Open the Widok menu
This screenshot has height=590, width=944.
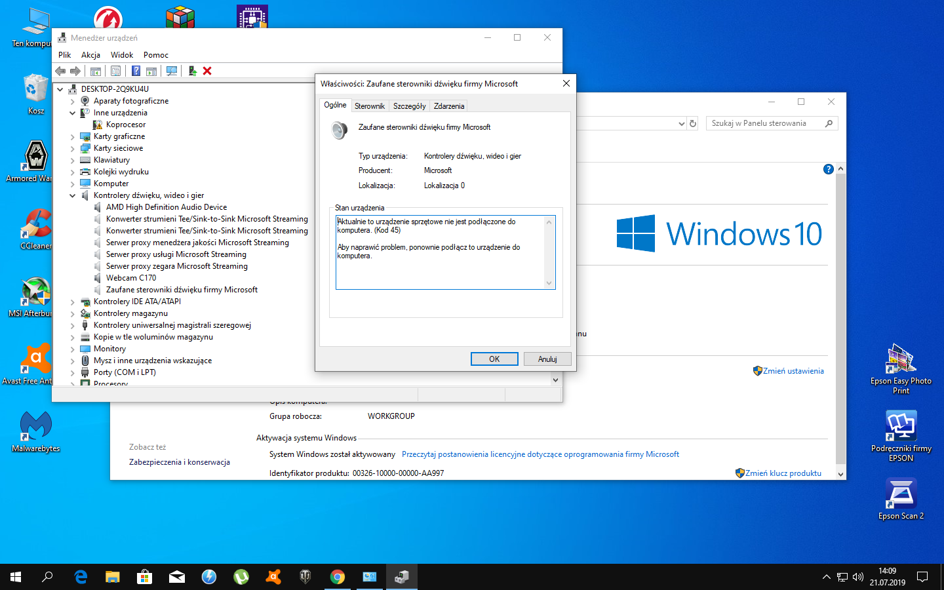click(122, 55)
